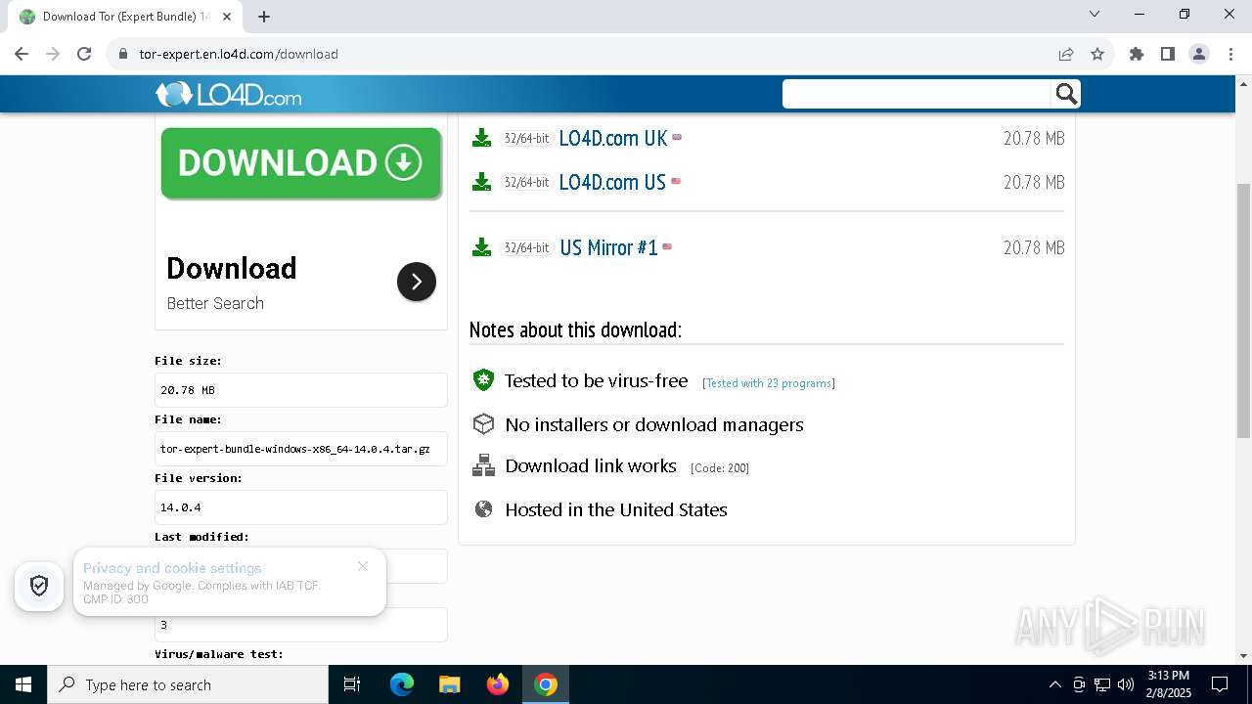Go back with the browser back arrow

point(22,54)
